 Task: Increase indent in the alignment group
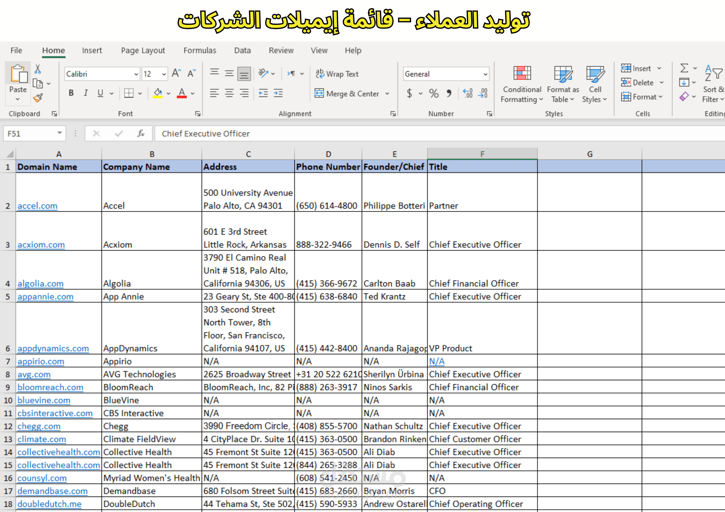click(278, 93)
